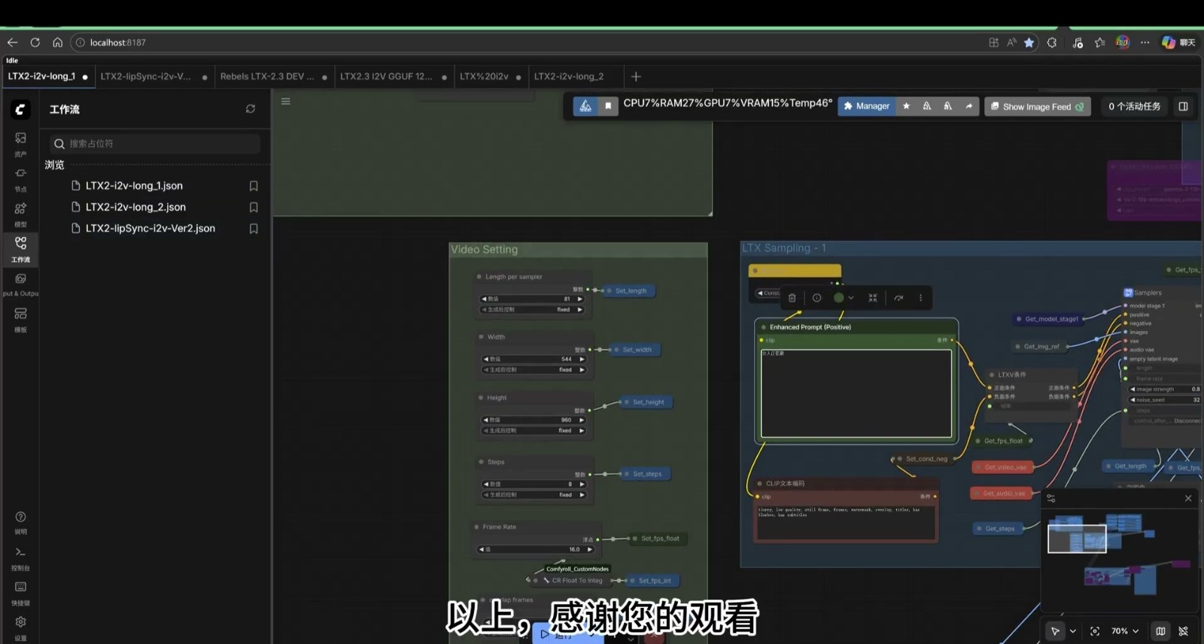The image size is (1204, 644).
Task: Fit view to canvas content
Action: (1095, 631)
